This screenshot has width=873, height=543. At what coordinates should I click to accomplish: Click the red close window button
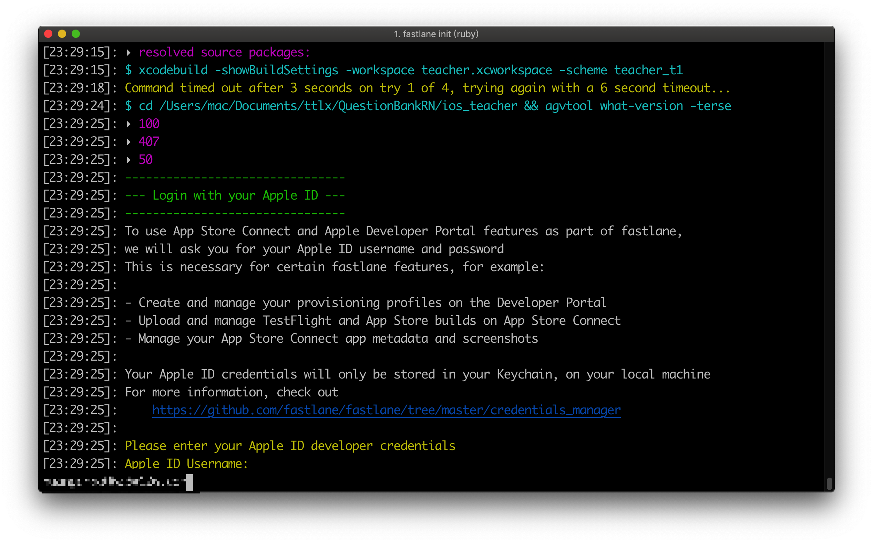pos(49,34)
